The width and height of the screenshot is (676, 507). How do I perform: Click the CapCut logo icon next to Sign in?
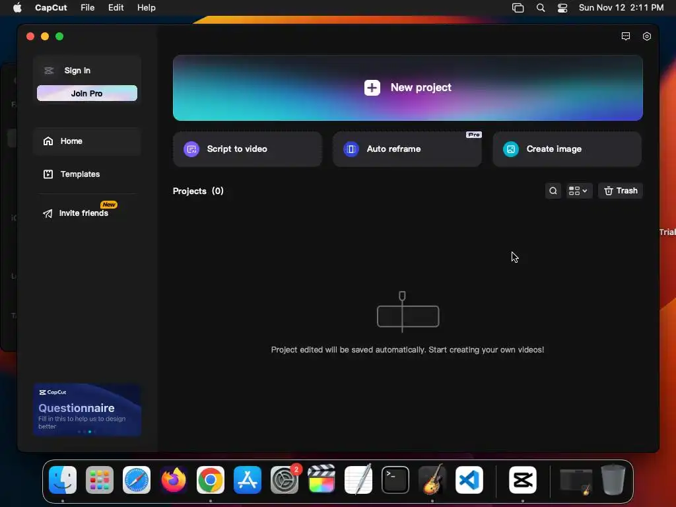tap(49, 70)
